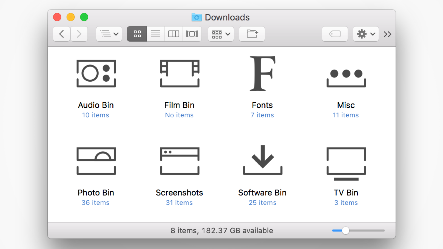443x249 pixels.
Task: Switch to column view mode
Action: point(174,34)
